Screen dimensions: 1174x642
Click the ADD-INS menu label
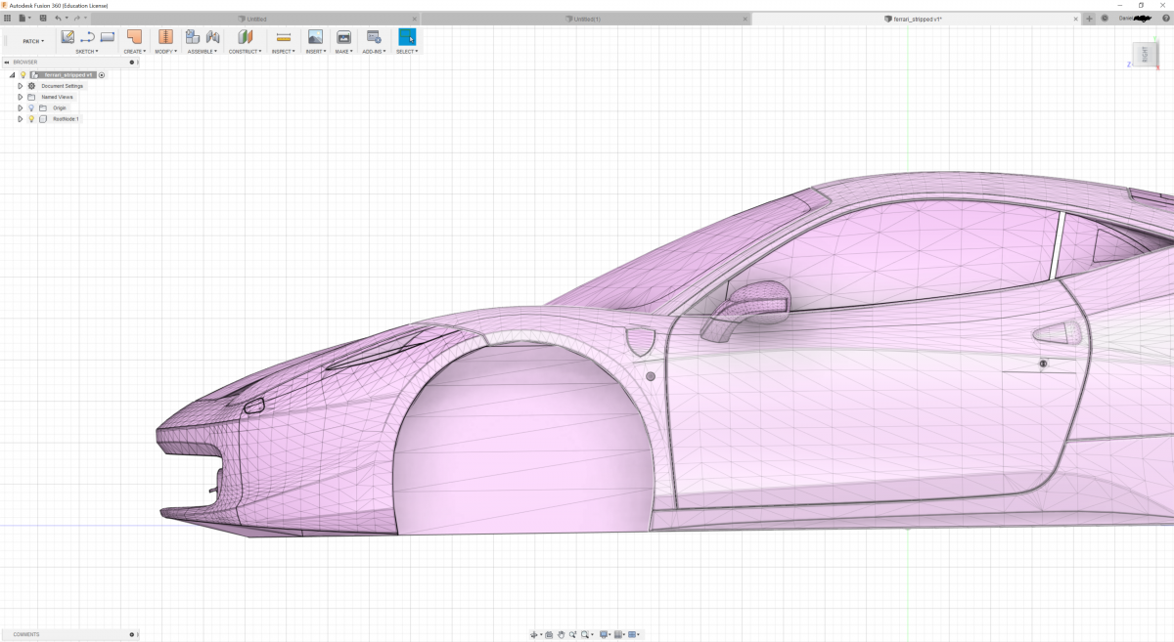pos(374,52)
